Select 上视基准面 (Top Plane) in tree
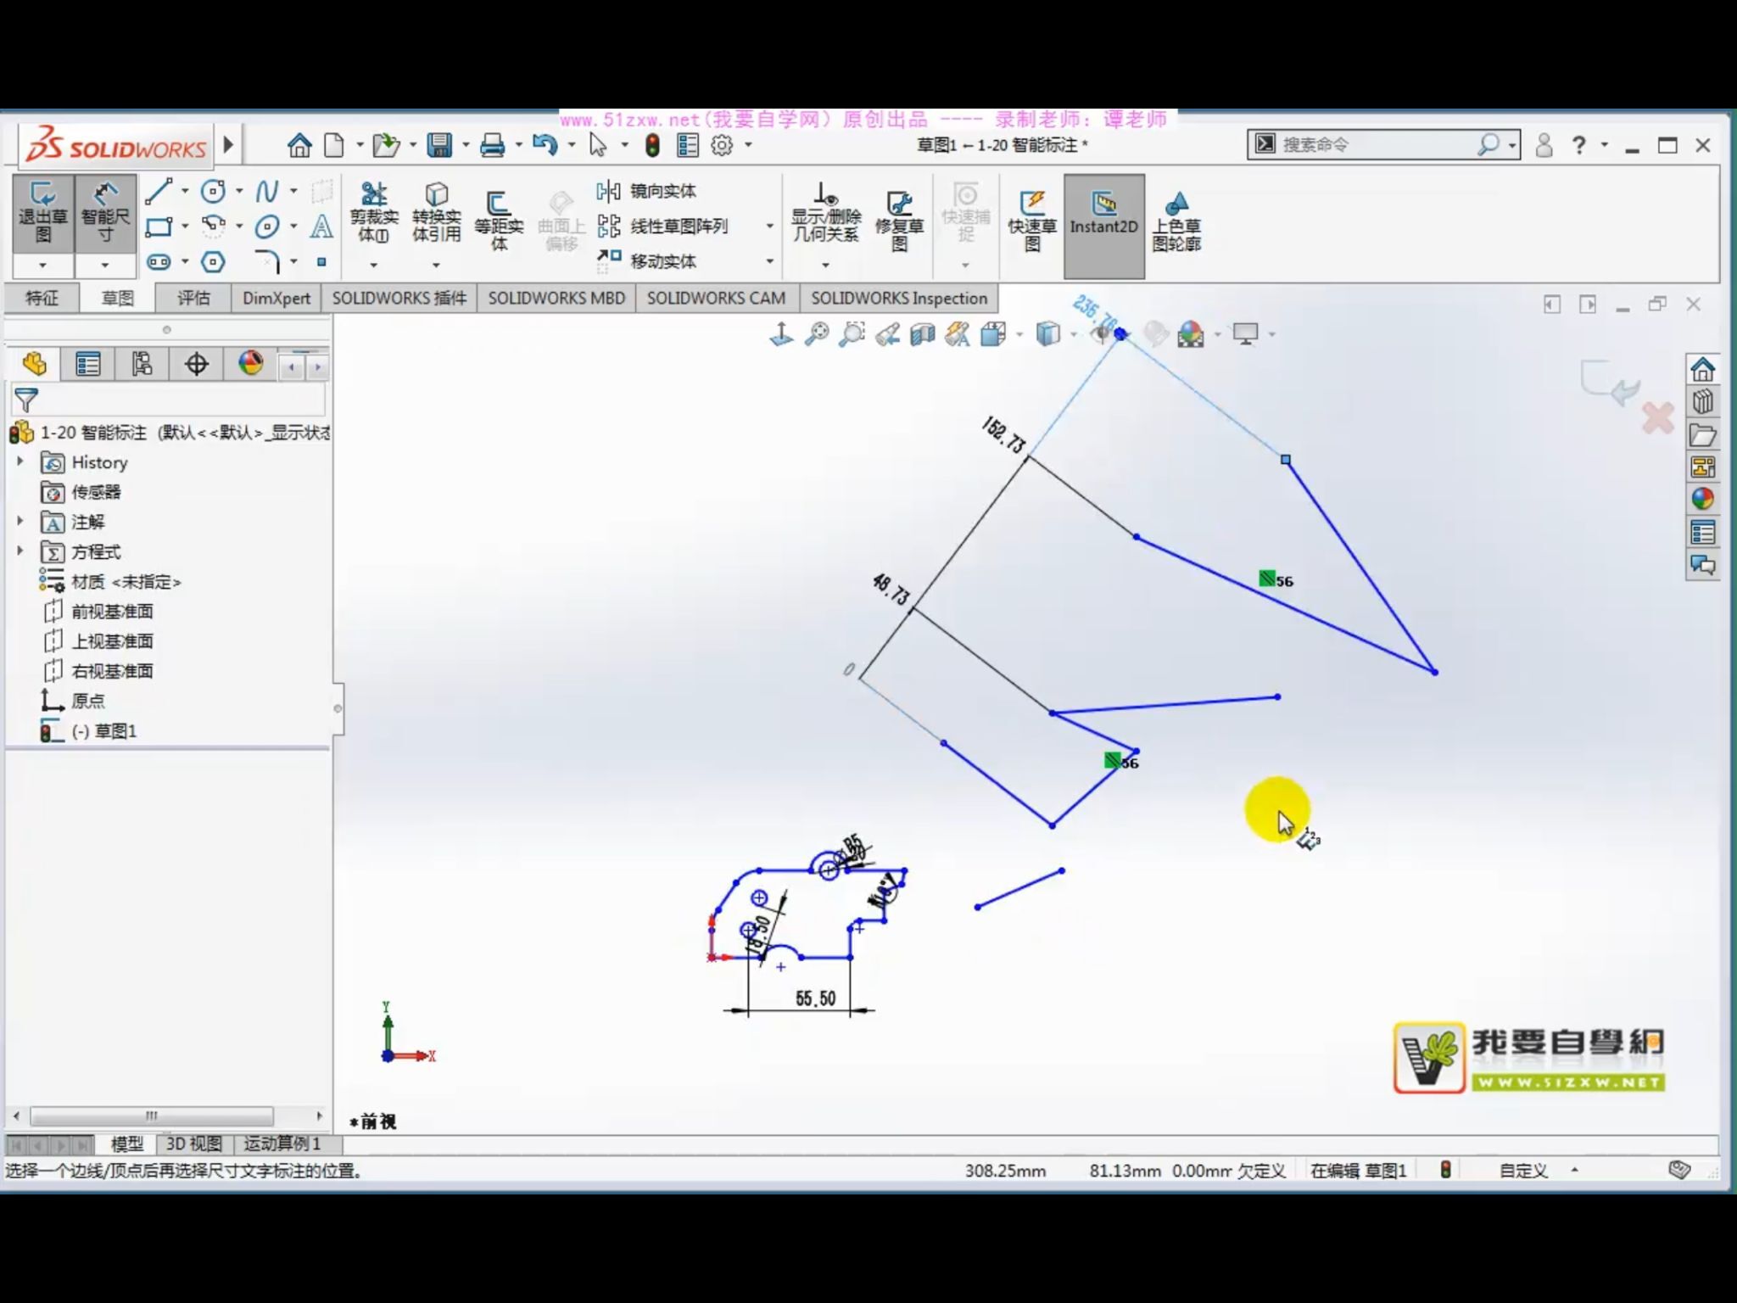The image size is (1737, 1303). tap(99, 640)
